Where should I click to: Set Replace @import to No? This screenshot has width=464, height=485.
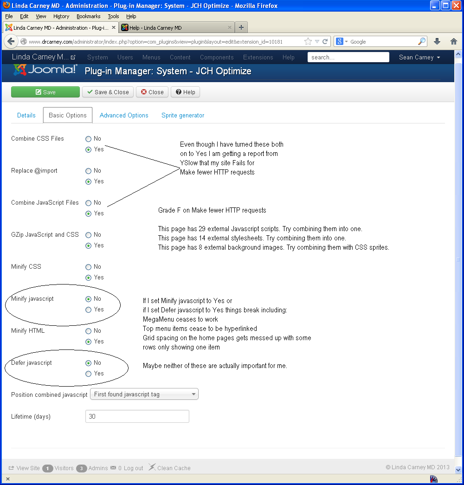[89, 171]
